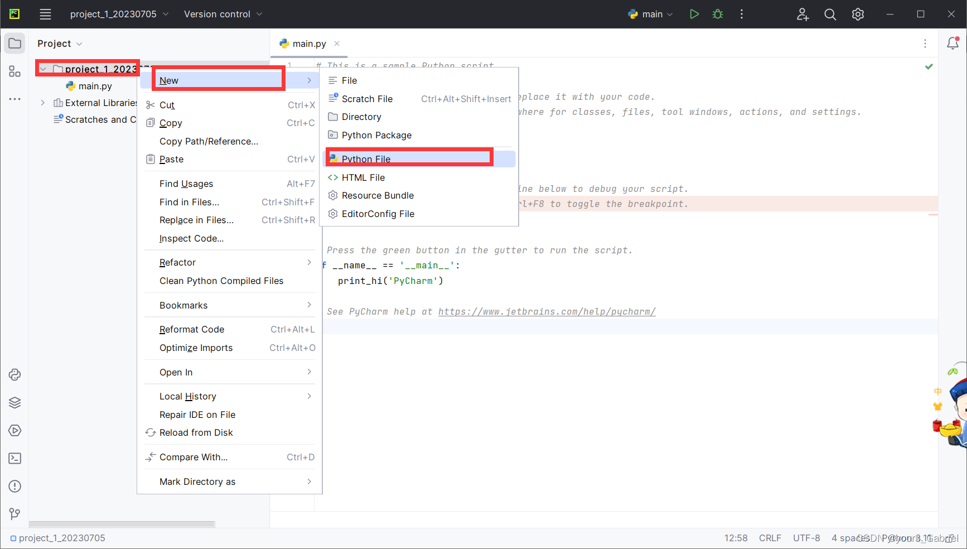Open Services tool window
Screen dimensions: 967x549
(15, 430)
